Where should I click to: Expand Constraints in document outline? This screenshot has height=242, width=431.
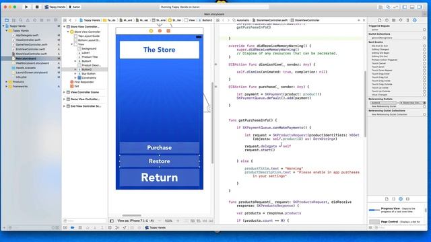tap(75, 78)
